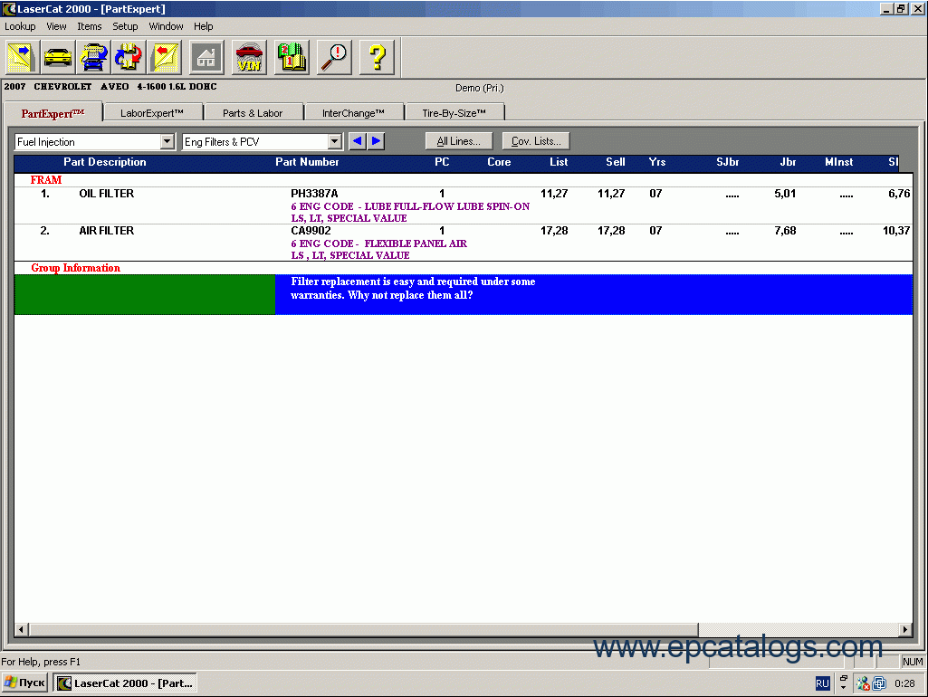
Task: Click the previous page red arrow icon
Action: tap(165, 57)
